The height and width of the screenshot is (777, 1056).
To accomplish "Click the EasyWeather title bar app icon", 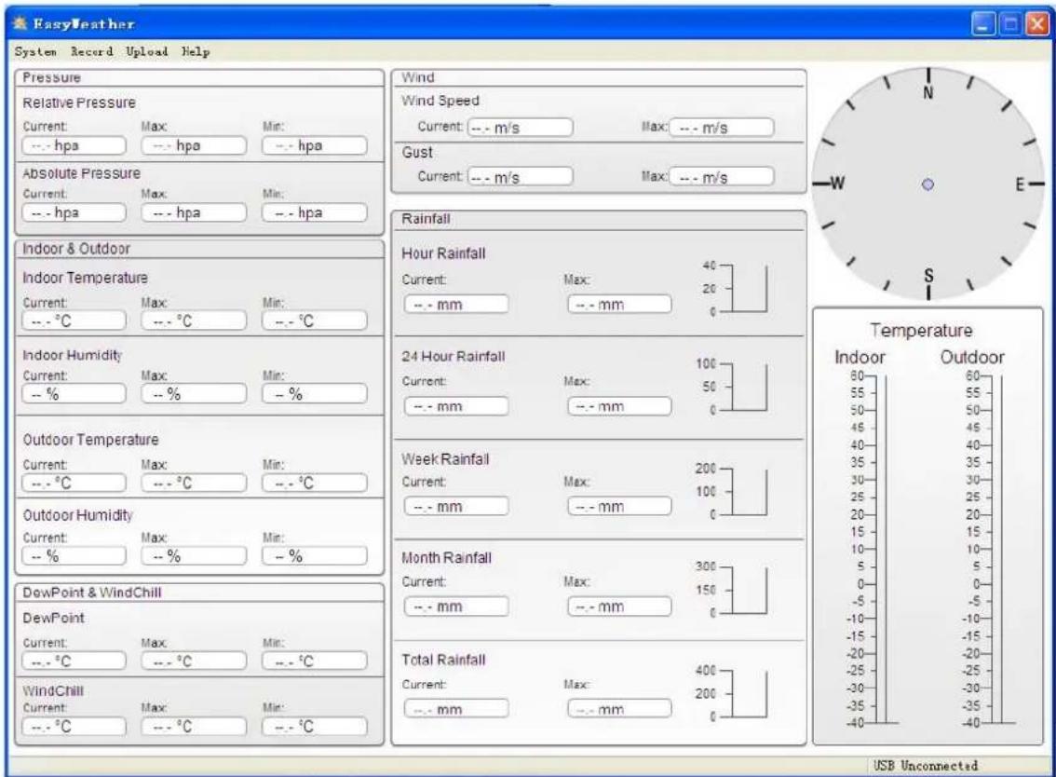I will 20,23.
